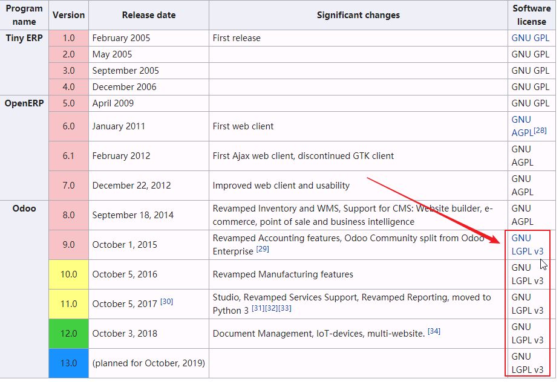Select the Software license column header
Screen dimensions: 559x382
pyautogui.click(x=532, y=15)
